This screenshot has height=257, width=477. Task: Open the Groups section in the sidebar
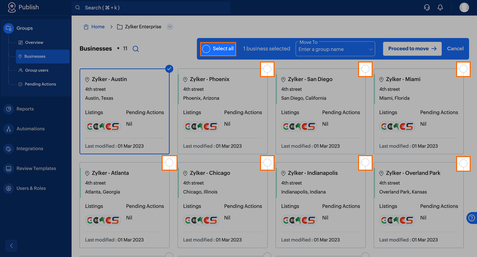pyautogui.click(x=25, y=28)
